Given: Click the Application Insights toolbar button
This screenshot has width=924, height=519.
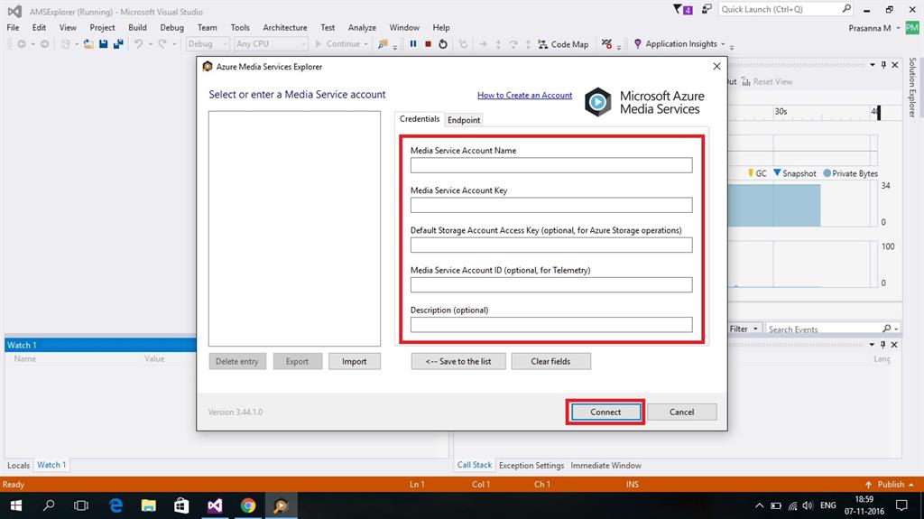Looking at the screenshot, I should pos(675,43).
